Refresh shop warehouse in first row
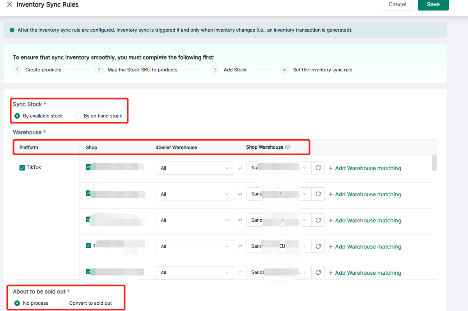468x311 pixels. 318,168
